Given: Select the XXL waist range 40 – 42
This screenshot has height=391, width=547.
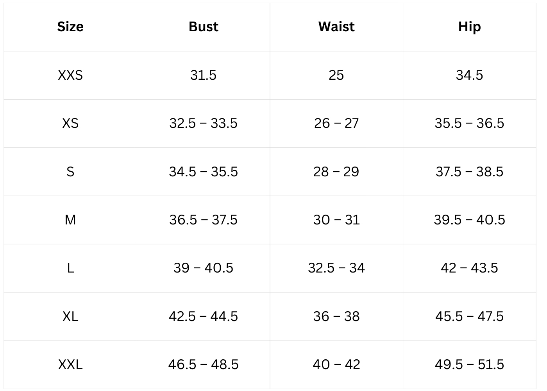Looking at the screenshot, I should [x=336, y=364].
